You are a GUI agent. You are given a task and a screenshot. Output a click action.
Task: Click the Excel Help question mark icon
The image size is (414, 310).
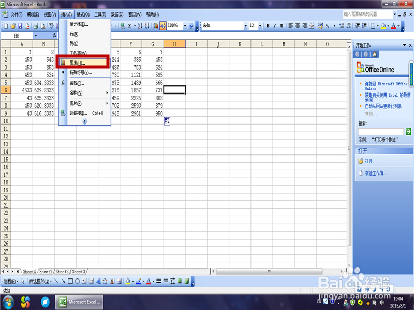click(191, 26)
